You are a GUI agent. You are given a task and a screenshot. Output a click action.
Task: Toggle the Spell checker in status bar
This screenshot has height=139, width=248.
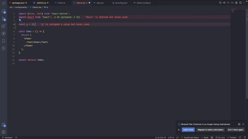(205, 137)
